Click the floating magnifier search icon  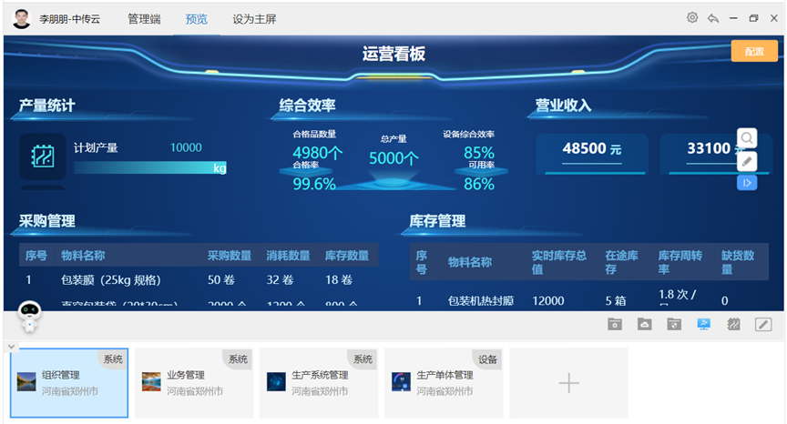[x=747, y=138]
